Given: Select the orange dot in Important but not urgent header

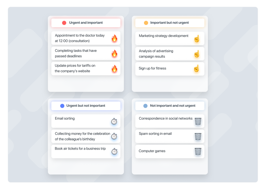Looking at the screenshot, I should pos(146,23).
